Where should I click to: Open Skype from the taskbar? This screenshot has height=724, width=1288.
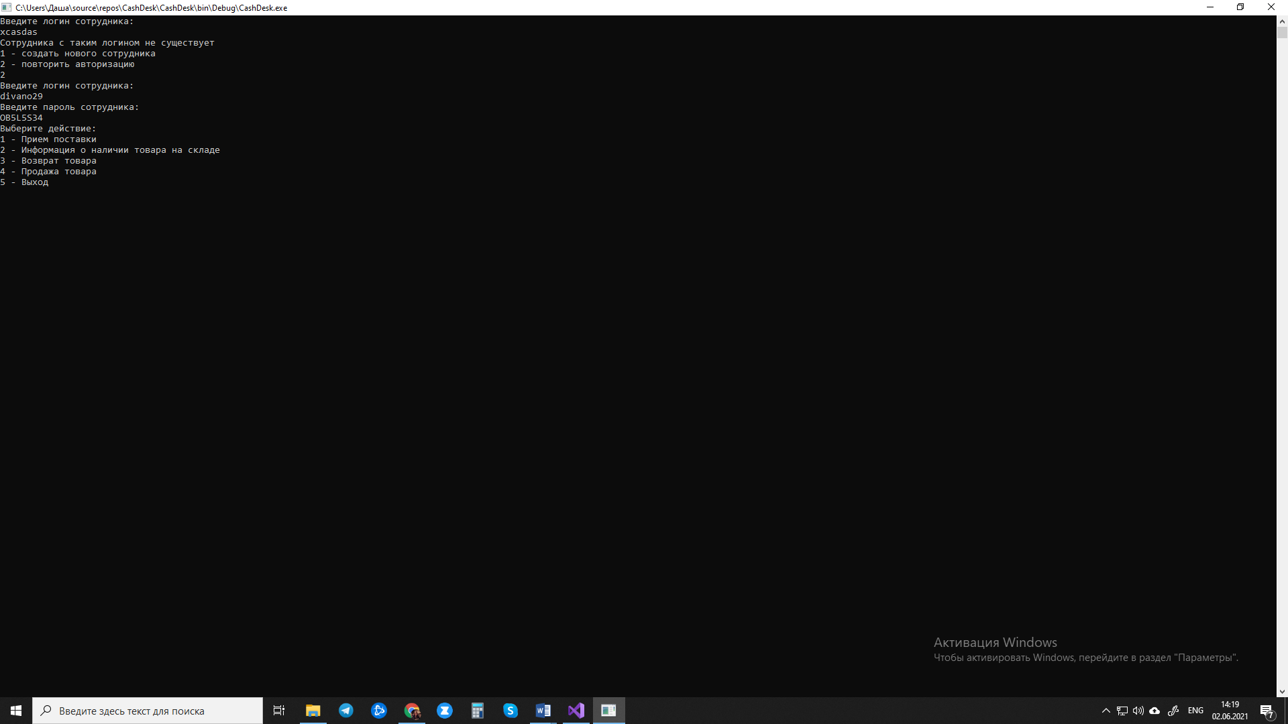[x=511, y=711]
